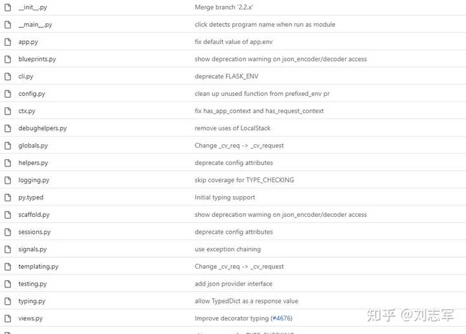Open commit "Initial typing support"
This screenshot has width=466, height=334.
point(225,197)
